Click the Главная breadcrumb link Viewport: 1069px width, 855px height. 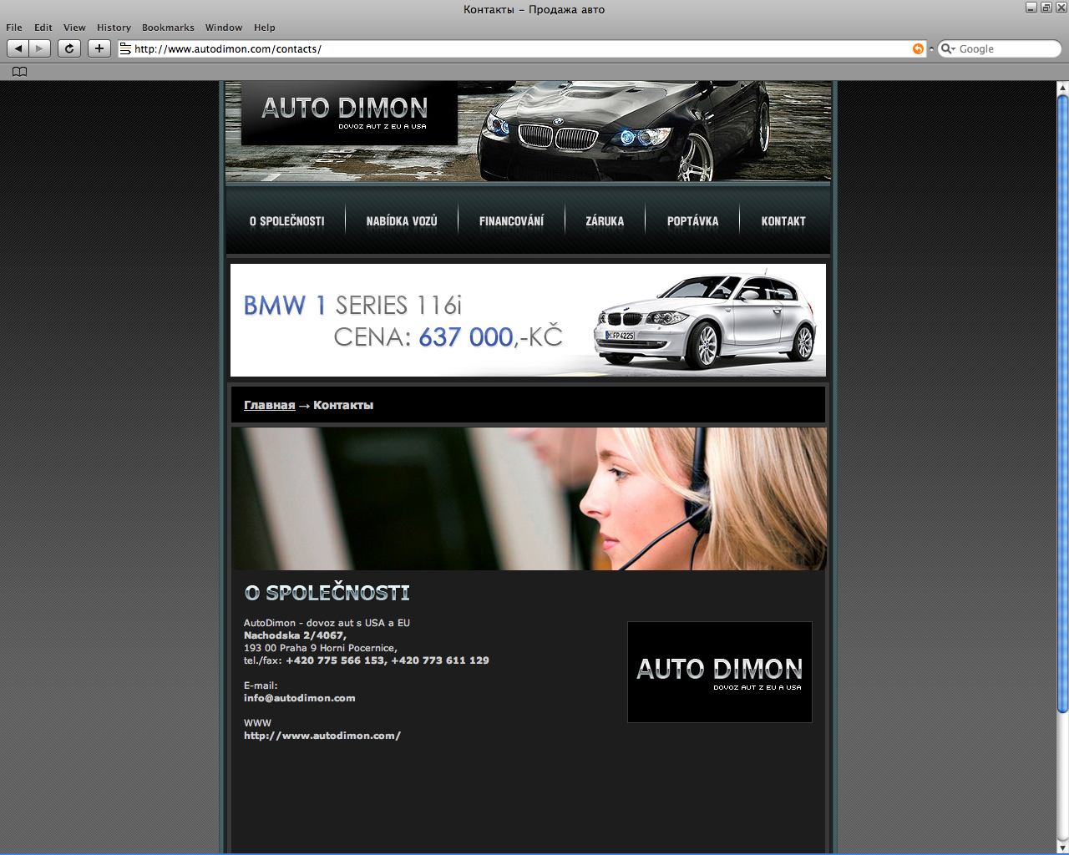[x=270, y=405]
